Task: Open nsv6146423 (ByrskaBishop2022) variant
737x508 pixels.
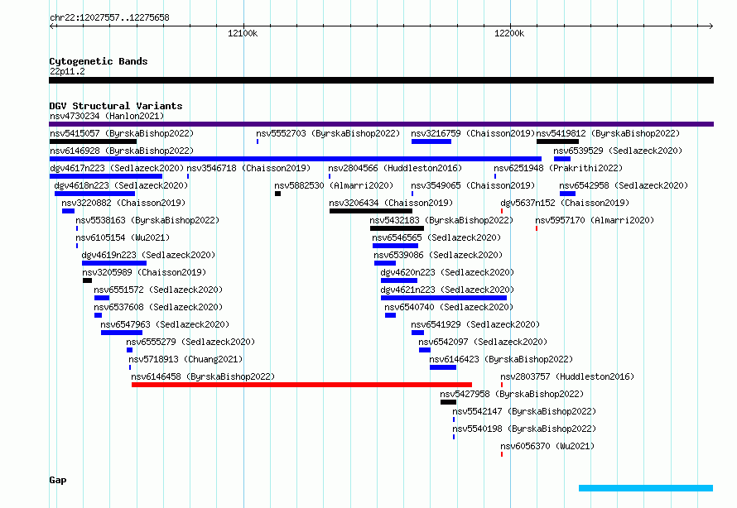Action: point(501,359)
